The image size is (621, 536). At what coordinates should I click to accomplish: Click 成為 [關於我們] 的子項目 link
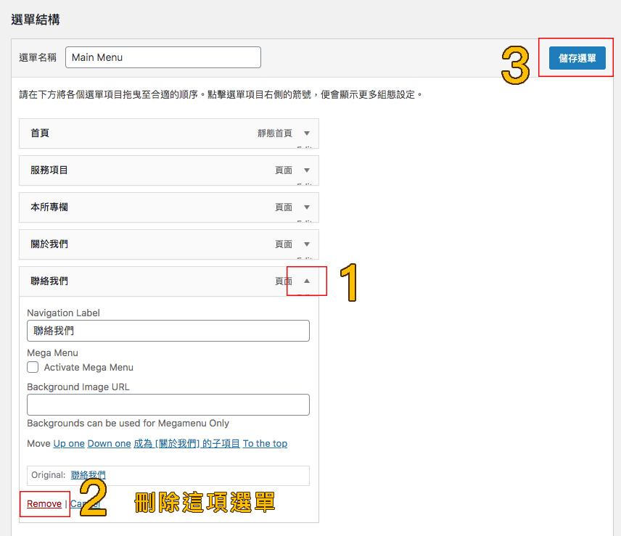click(x=186, y=443)
